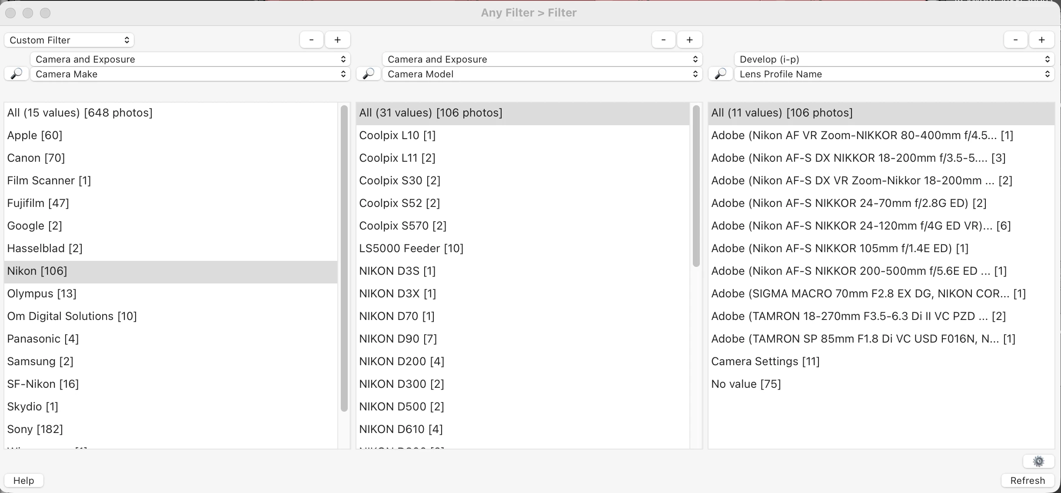The image size is (1061, 493).
Task: Select Om Digital Solutions [10]
Action: pos(171,316)
